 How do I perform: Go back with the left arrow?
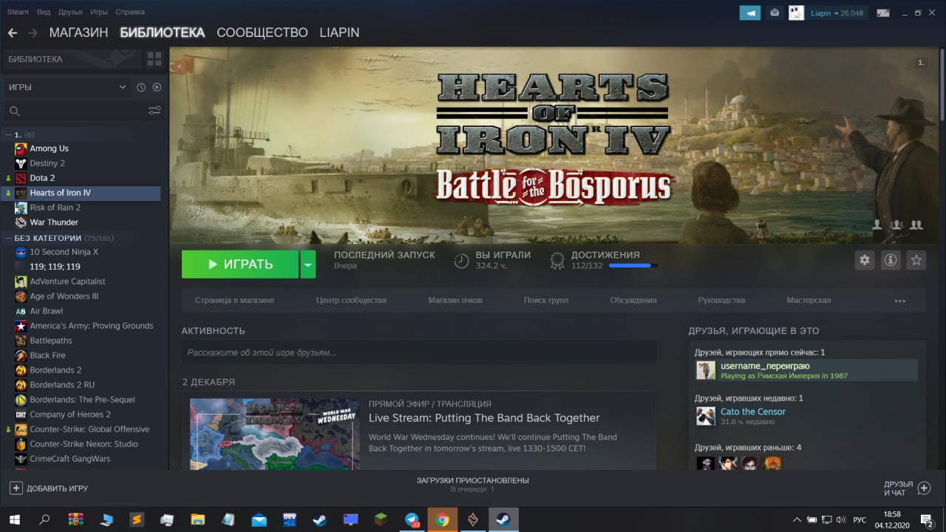click(x=13, y=33)
